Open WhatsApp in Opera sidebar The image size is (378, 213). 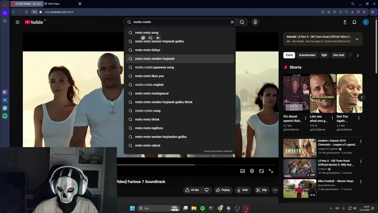coord(5,108)
